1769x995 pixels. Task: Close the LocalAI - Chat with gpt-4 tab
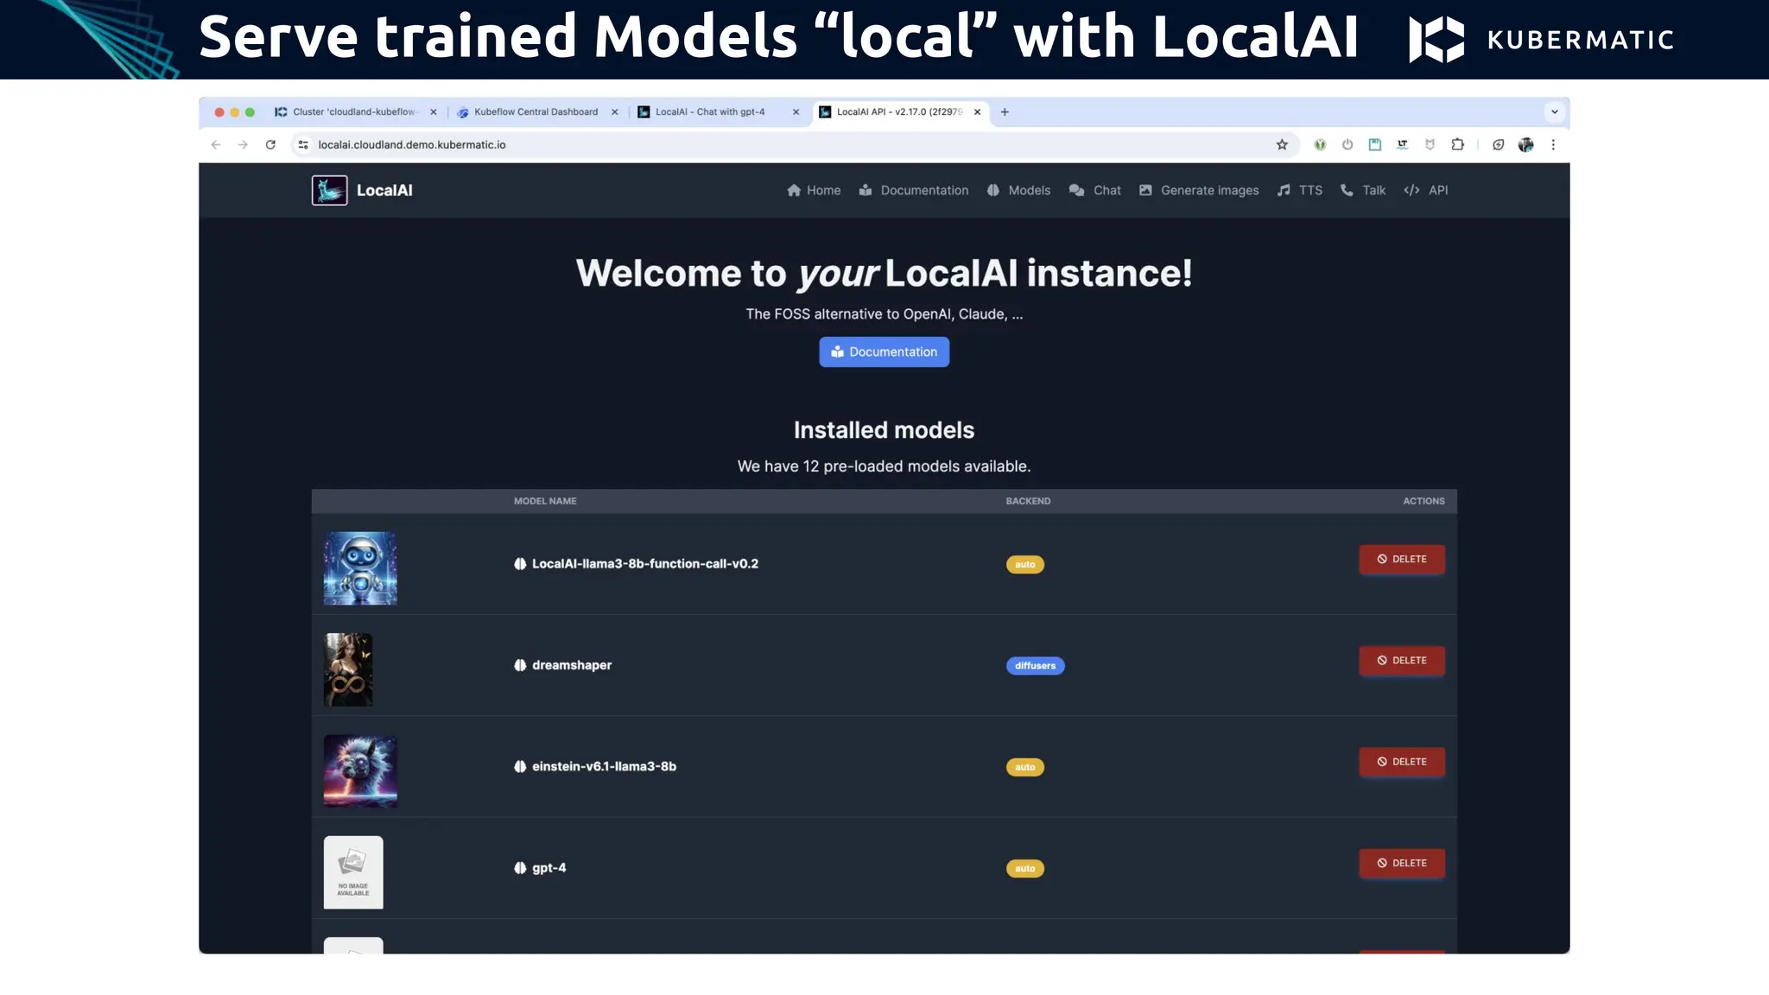click(796, 112)
